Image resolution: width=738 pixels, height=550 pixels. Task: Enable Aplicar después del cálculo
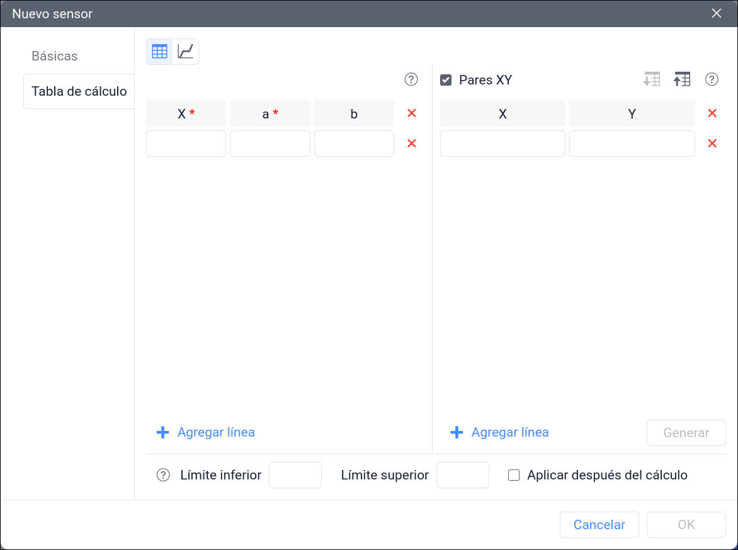[x=514, y=475]
